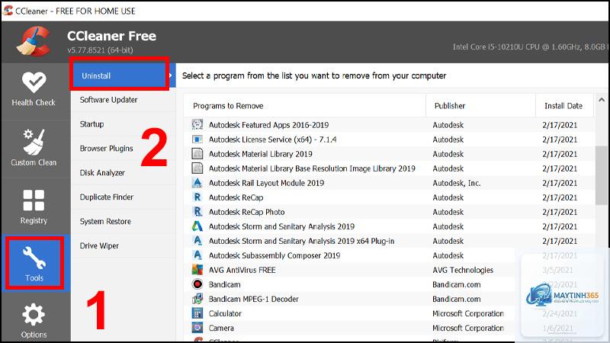Select the Autodesk ReCap entry
The height and width of the screenshot is (343, 610).
(389, 197)
